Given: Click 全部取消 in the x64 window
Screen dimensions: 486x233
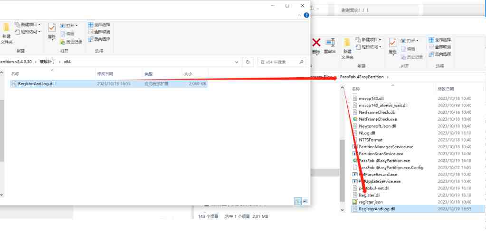Looking at the screenshot, I should (99, 32).
